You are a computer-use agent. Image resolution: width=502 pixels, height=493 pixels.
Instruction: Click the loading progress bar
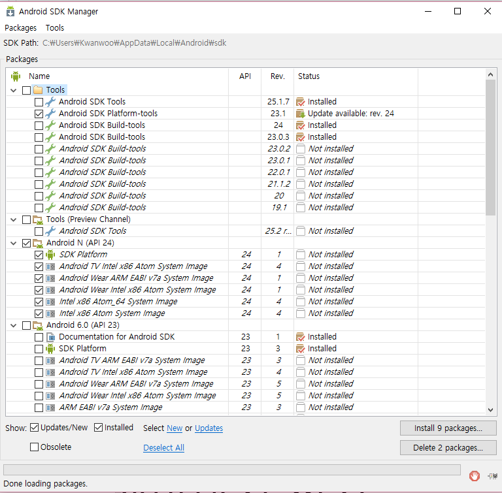tap(232, 469)
